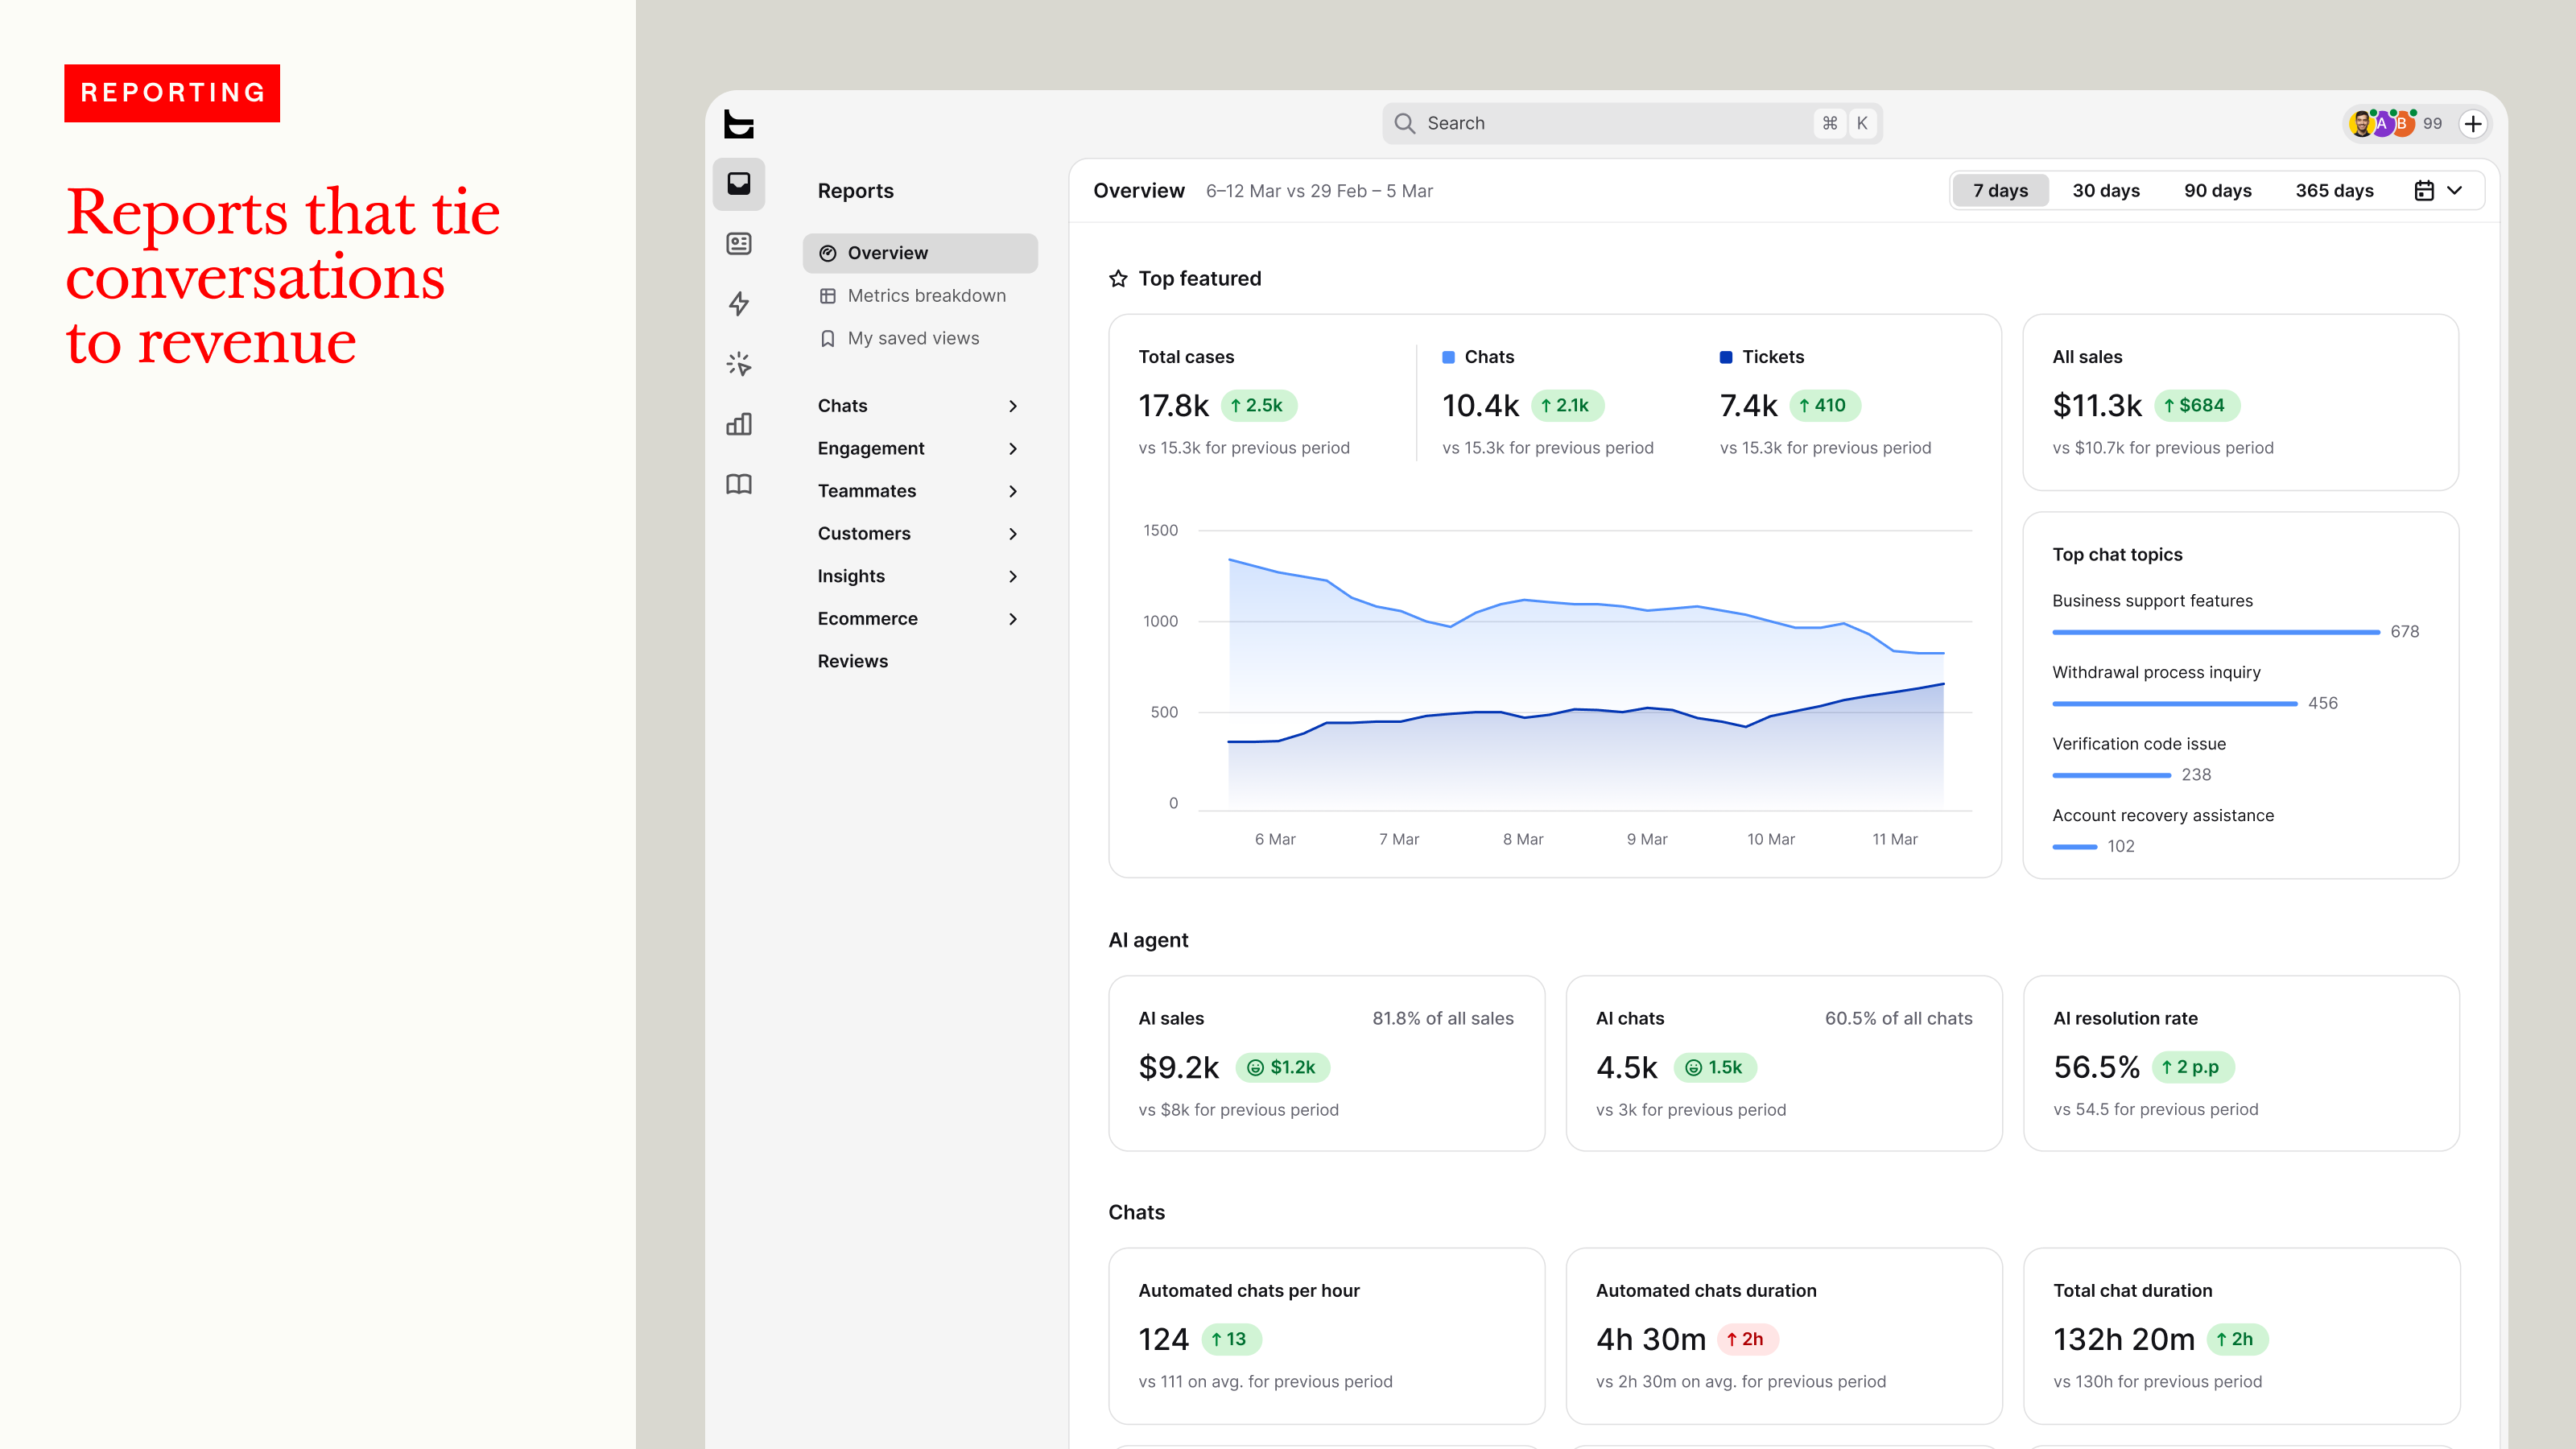This screenshot has height=1449, width=2576.
Task: Open the Reviews report
Action: tap(852, 662)
